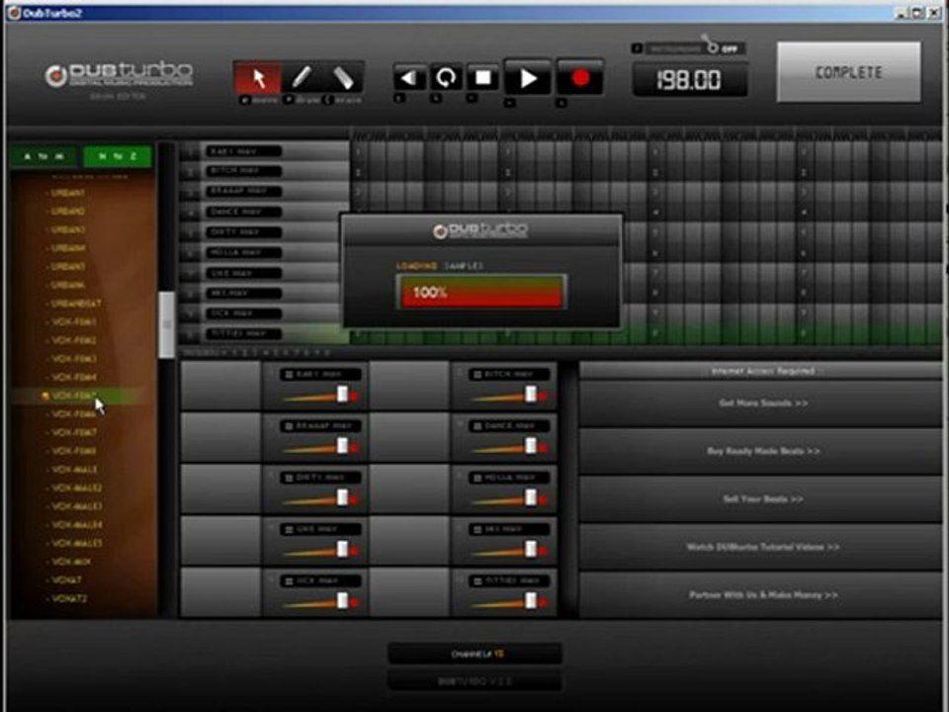This screenshot has width=949, height=712.
Task: Click the BRAAAP.wav track label in sequencer
Action: [243, 192]
